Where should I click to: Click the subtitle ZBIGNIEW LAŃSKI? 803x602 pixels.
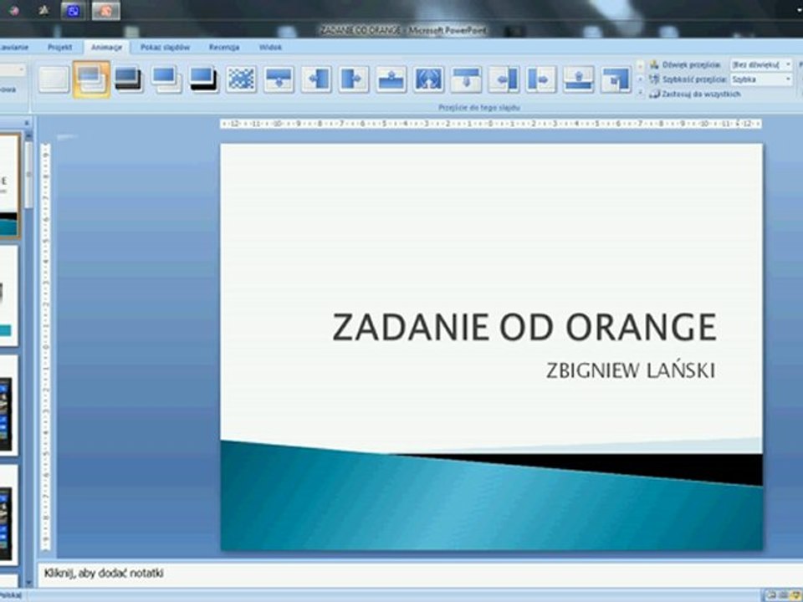(631, 370)
